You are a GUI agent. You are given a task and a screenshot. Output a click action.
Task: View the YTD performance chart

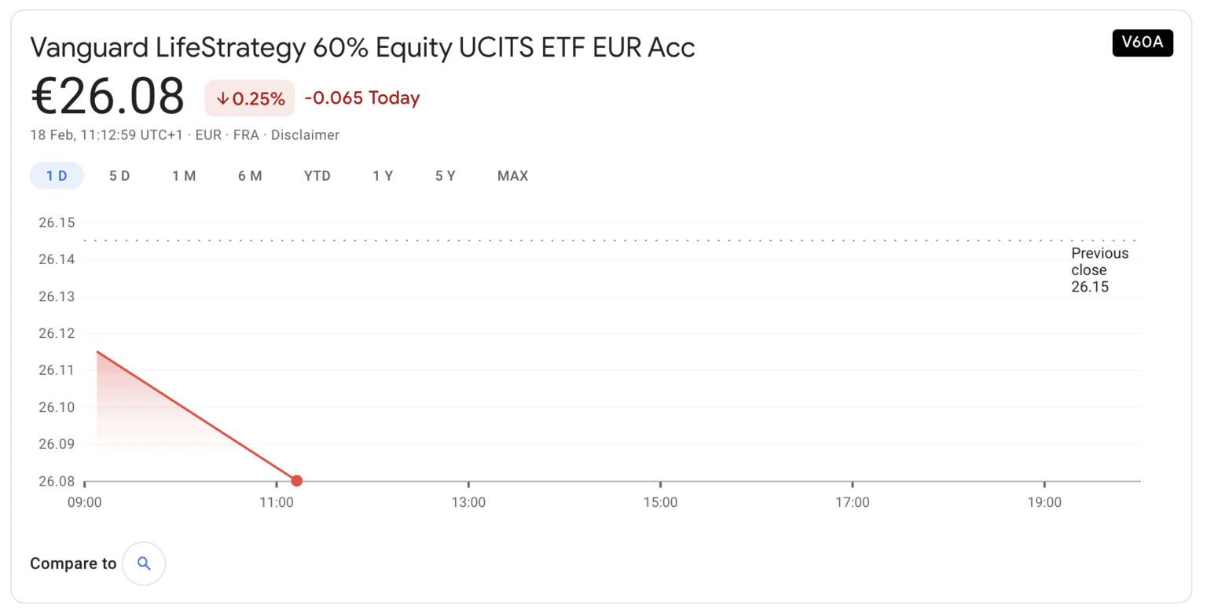click(x=317, y=175)
